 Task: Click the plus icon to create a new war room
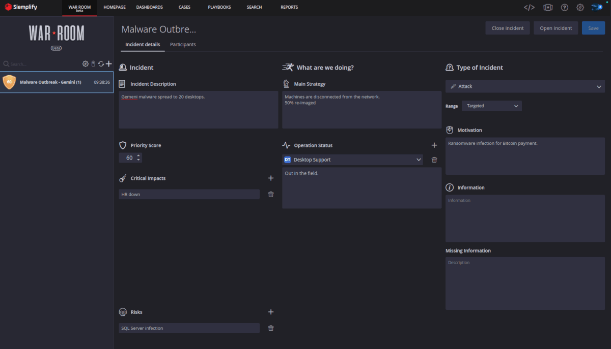point(108,64)
